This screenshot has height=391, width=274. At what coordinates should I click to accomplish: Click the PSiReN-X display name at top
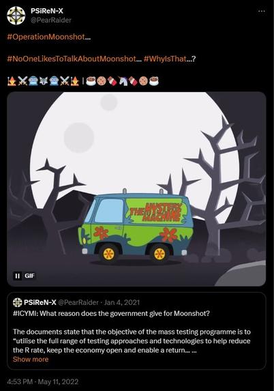(x=47, y=11)
